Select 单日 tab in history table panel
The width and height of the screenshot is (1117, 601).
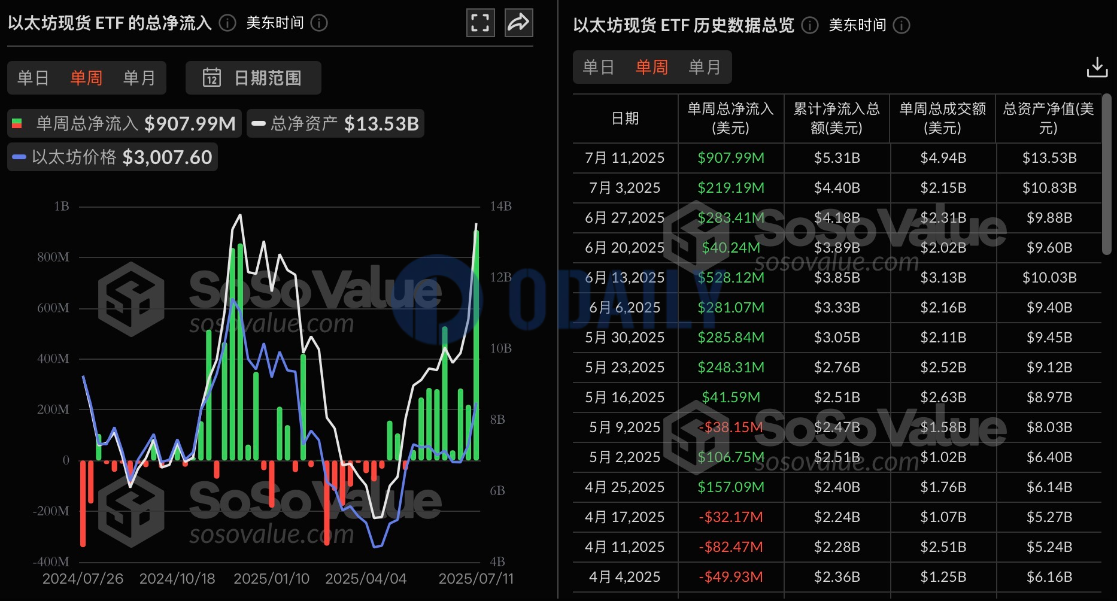click(599, 67)
